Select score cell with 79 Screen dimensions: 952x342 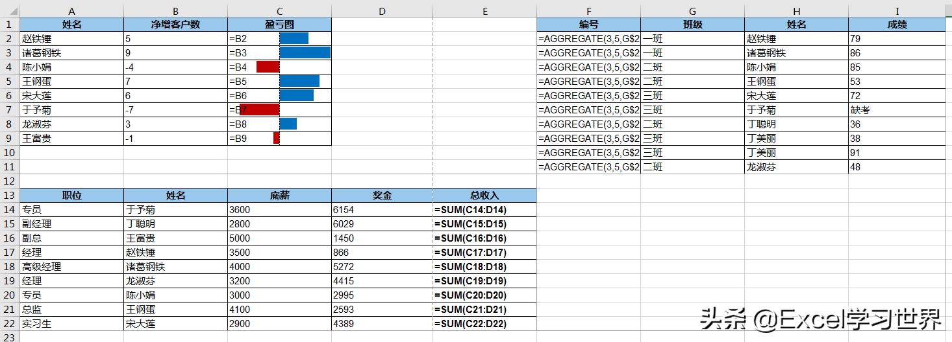897,39
